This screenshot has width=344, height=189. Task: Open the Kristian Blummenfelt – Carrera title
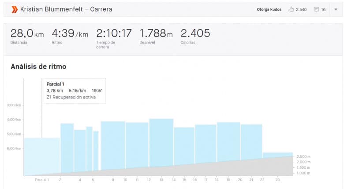(66, 9)
